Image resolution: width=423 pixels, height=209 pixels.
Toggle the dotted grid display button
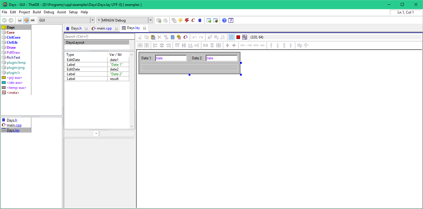231,37
